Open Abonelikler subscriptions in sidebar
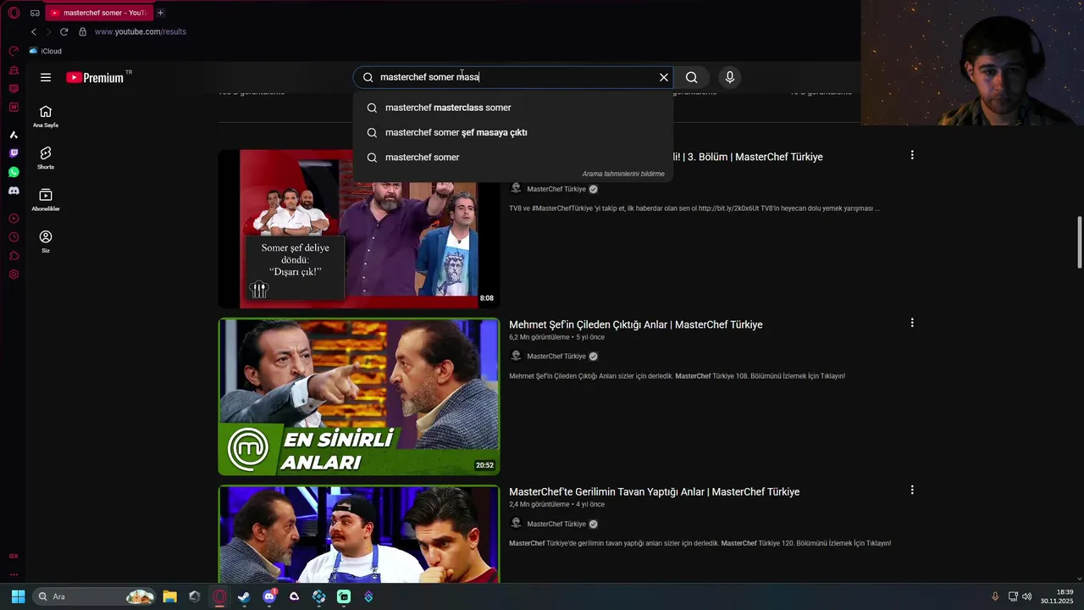This screenshot has height=610, width=1084. click(x=46, y=200)
